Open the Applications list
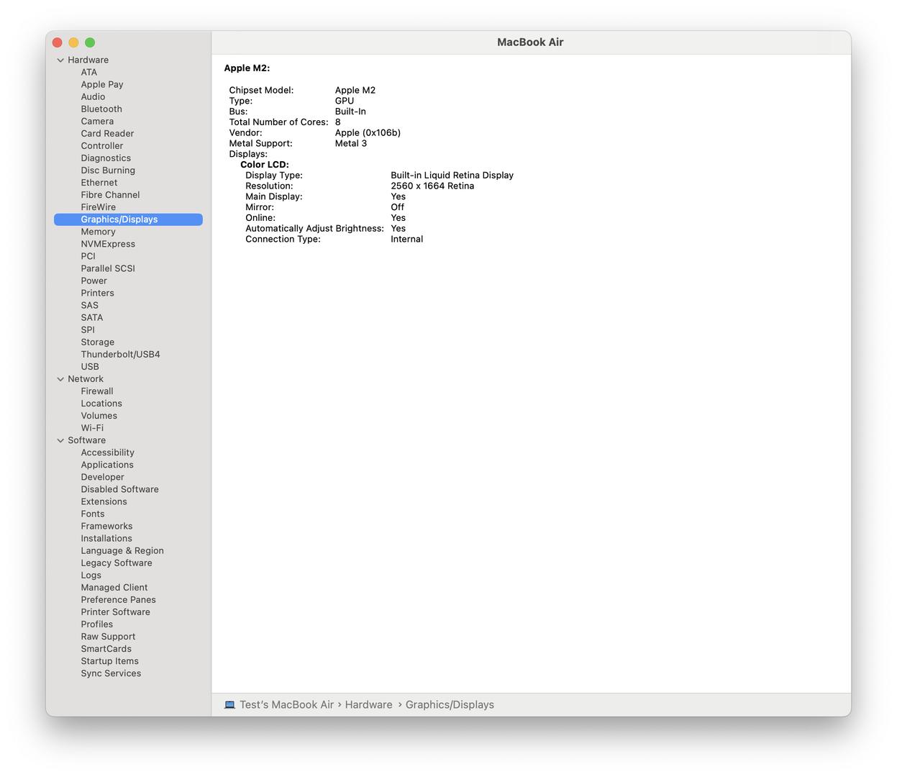Image resolution: width=897 pixels, height=777 pixels. pyautogui.click(x=107, y=465)
